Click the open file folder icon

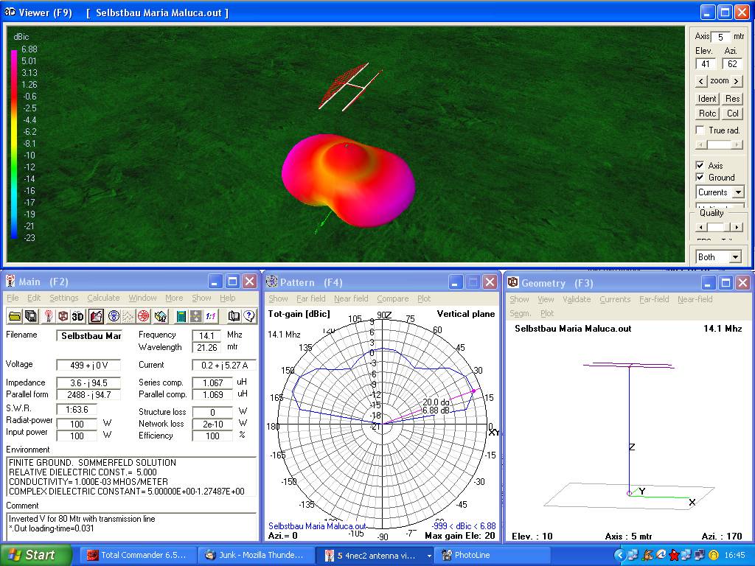(x=15, y=316)
